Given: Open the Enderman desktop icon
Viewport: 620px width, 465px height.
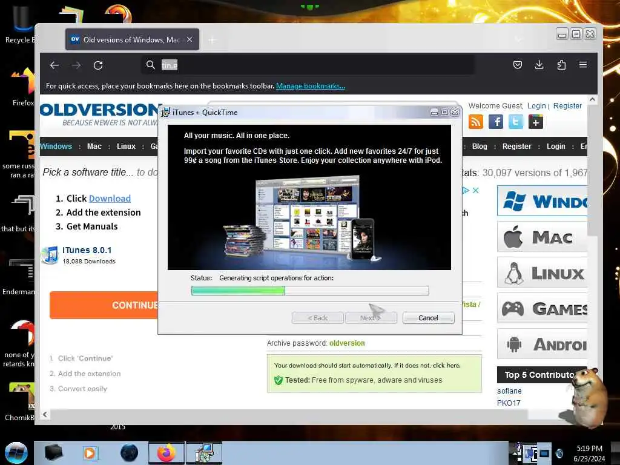Looking at the screenshot, I should pyautogui.click(x=20, y=277).
